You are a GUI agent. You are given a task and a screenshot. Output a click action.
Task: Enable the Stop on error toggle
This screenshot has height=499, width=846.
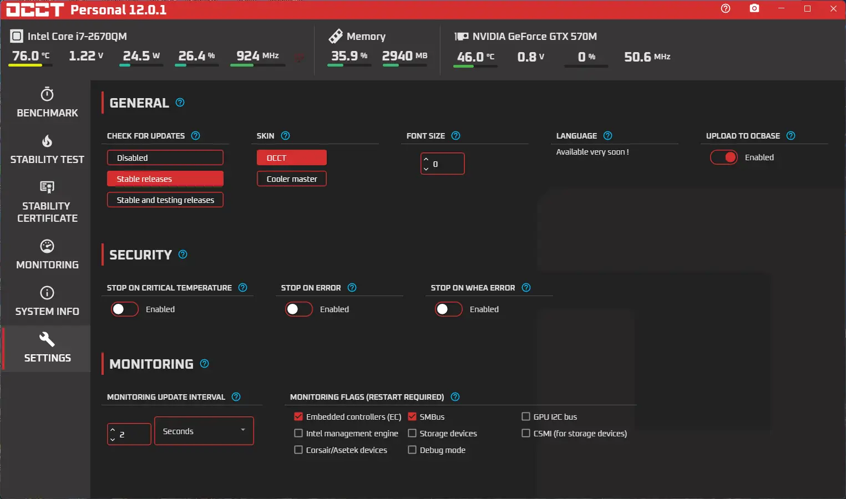click(299, 309)
